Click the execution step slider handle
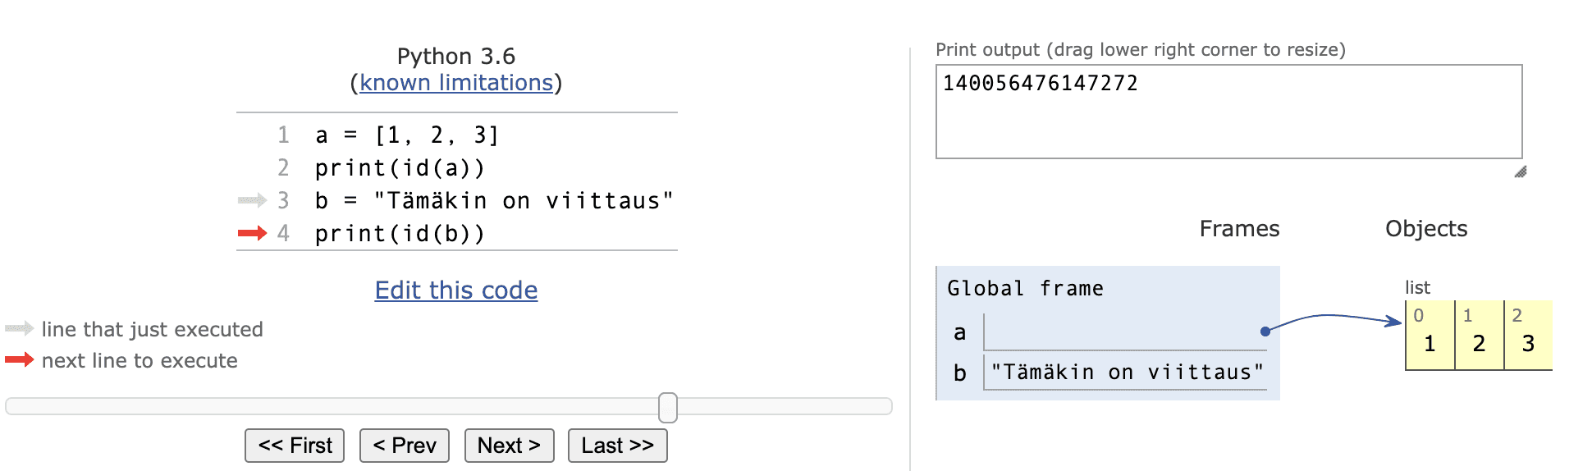The width and height of the screenshot is (1592, 471). point(668,407)
